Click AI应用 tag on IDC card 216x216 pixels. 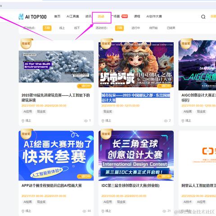[108, 202]
